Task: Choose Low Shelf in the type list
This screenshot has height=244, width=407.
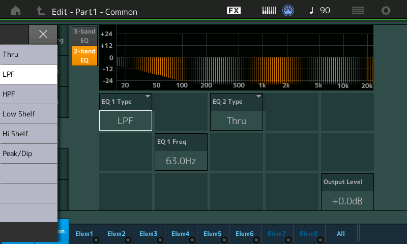Action: 28,114
